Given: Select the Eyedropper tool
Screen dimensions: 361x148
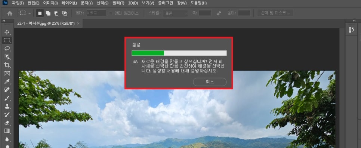Looking at the screenshot, I should pos(7,81).
